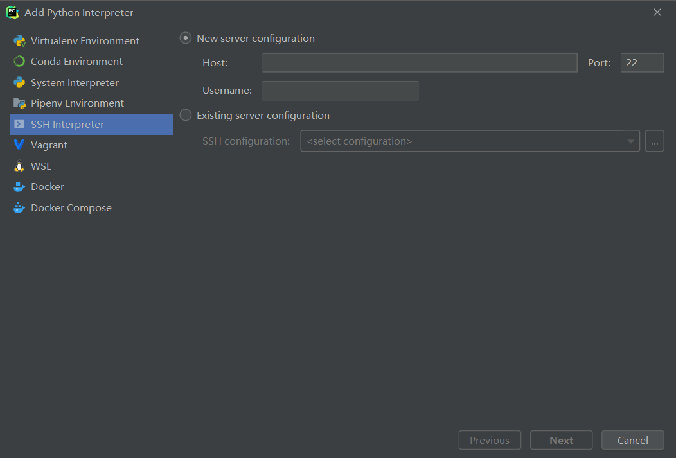This screenshot has width=676, height=458.
Task: Focus the Host input field
Action: (x=420, y=63)
